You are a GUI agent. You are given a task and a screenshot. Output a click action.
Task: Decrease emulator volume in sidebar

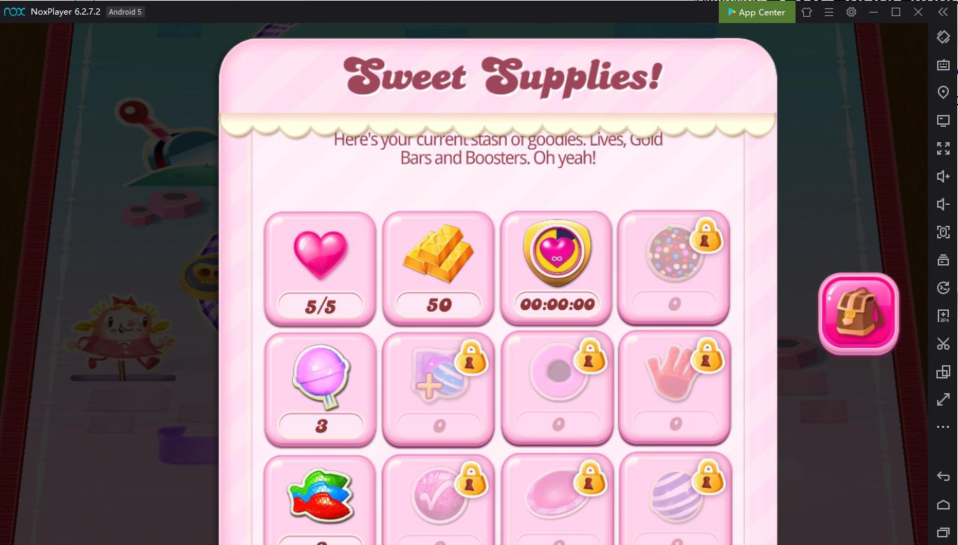943,204
